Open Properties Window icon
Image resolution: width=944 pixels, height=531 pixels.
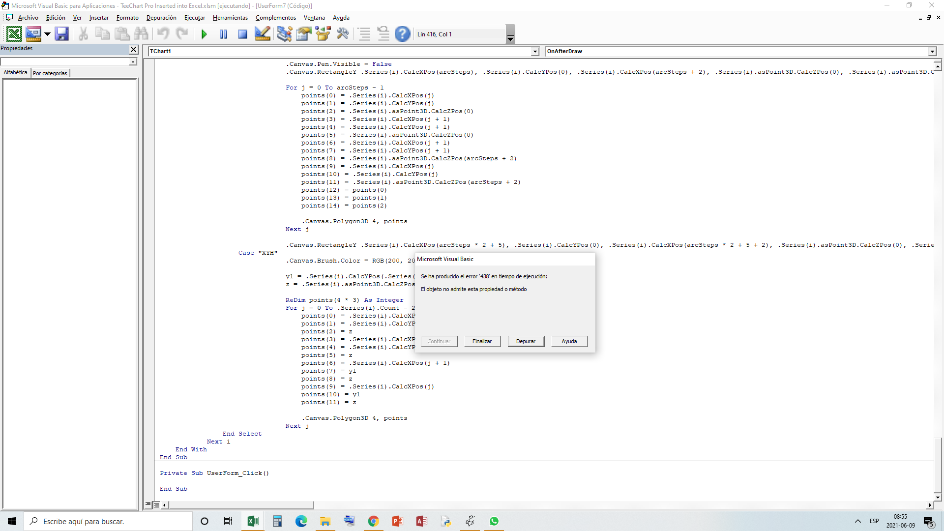tap(304, 34)
